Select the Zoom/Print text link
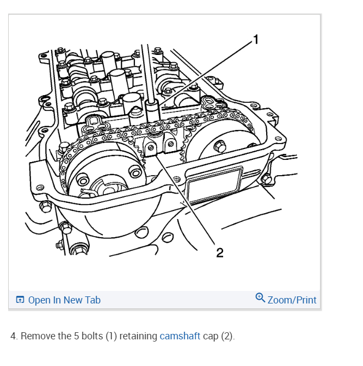 point(292,300)
